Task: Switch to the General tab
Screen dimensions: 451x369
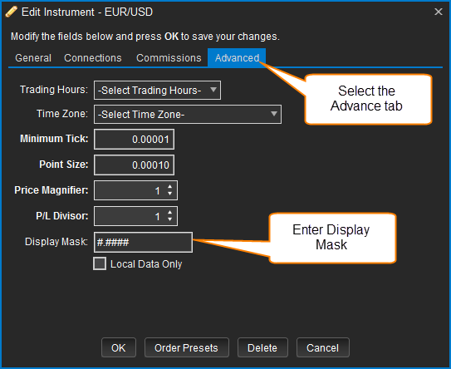Action: pos(33,58)
